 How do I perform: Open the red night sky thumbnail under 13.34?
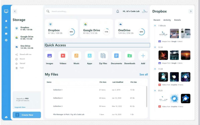163,55
